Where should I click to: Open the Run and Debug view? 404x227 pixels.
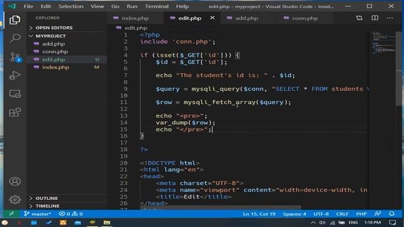point(15,76)
